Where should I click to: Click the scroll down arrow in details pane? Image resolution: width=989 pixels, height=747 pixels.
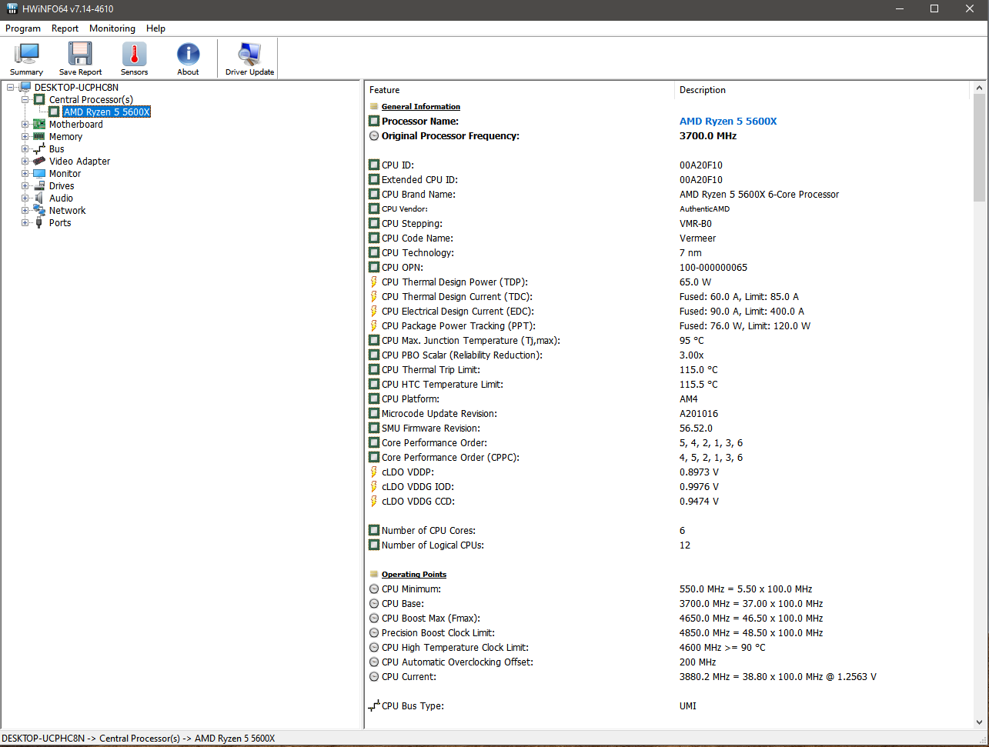coord(979,722)
